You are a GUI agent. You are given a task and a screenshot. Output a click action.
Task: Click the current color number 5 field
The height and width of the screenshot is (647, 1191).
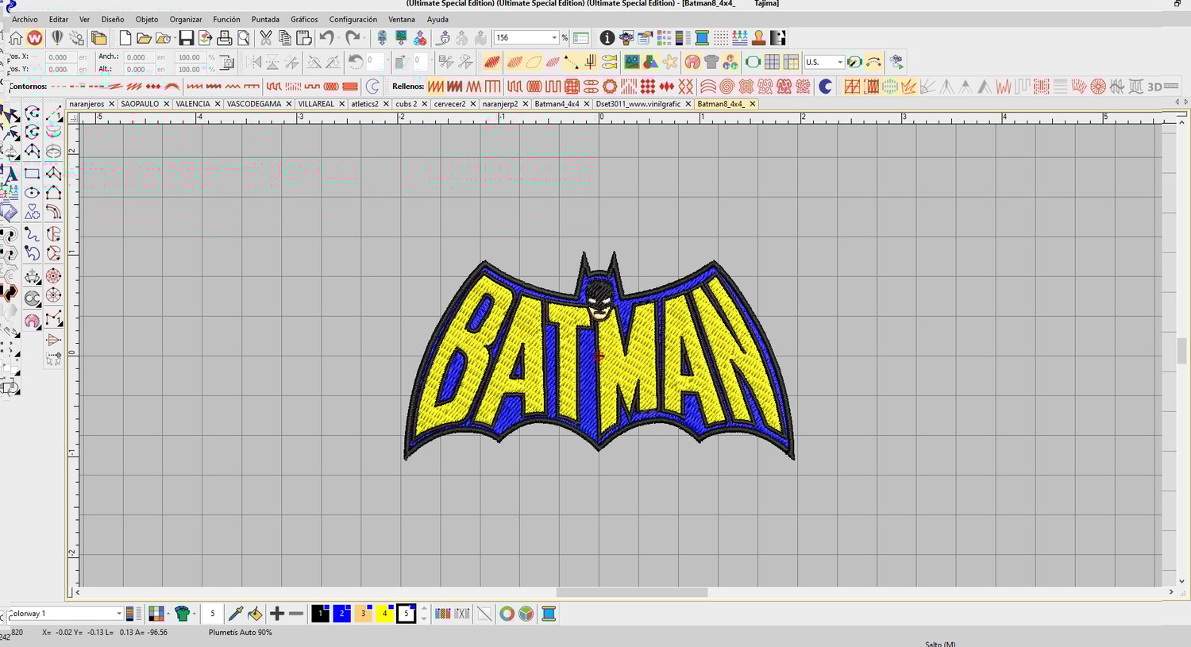click(213, 614)
